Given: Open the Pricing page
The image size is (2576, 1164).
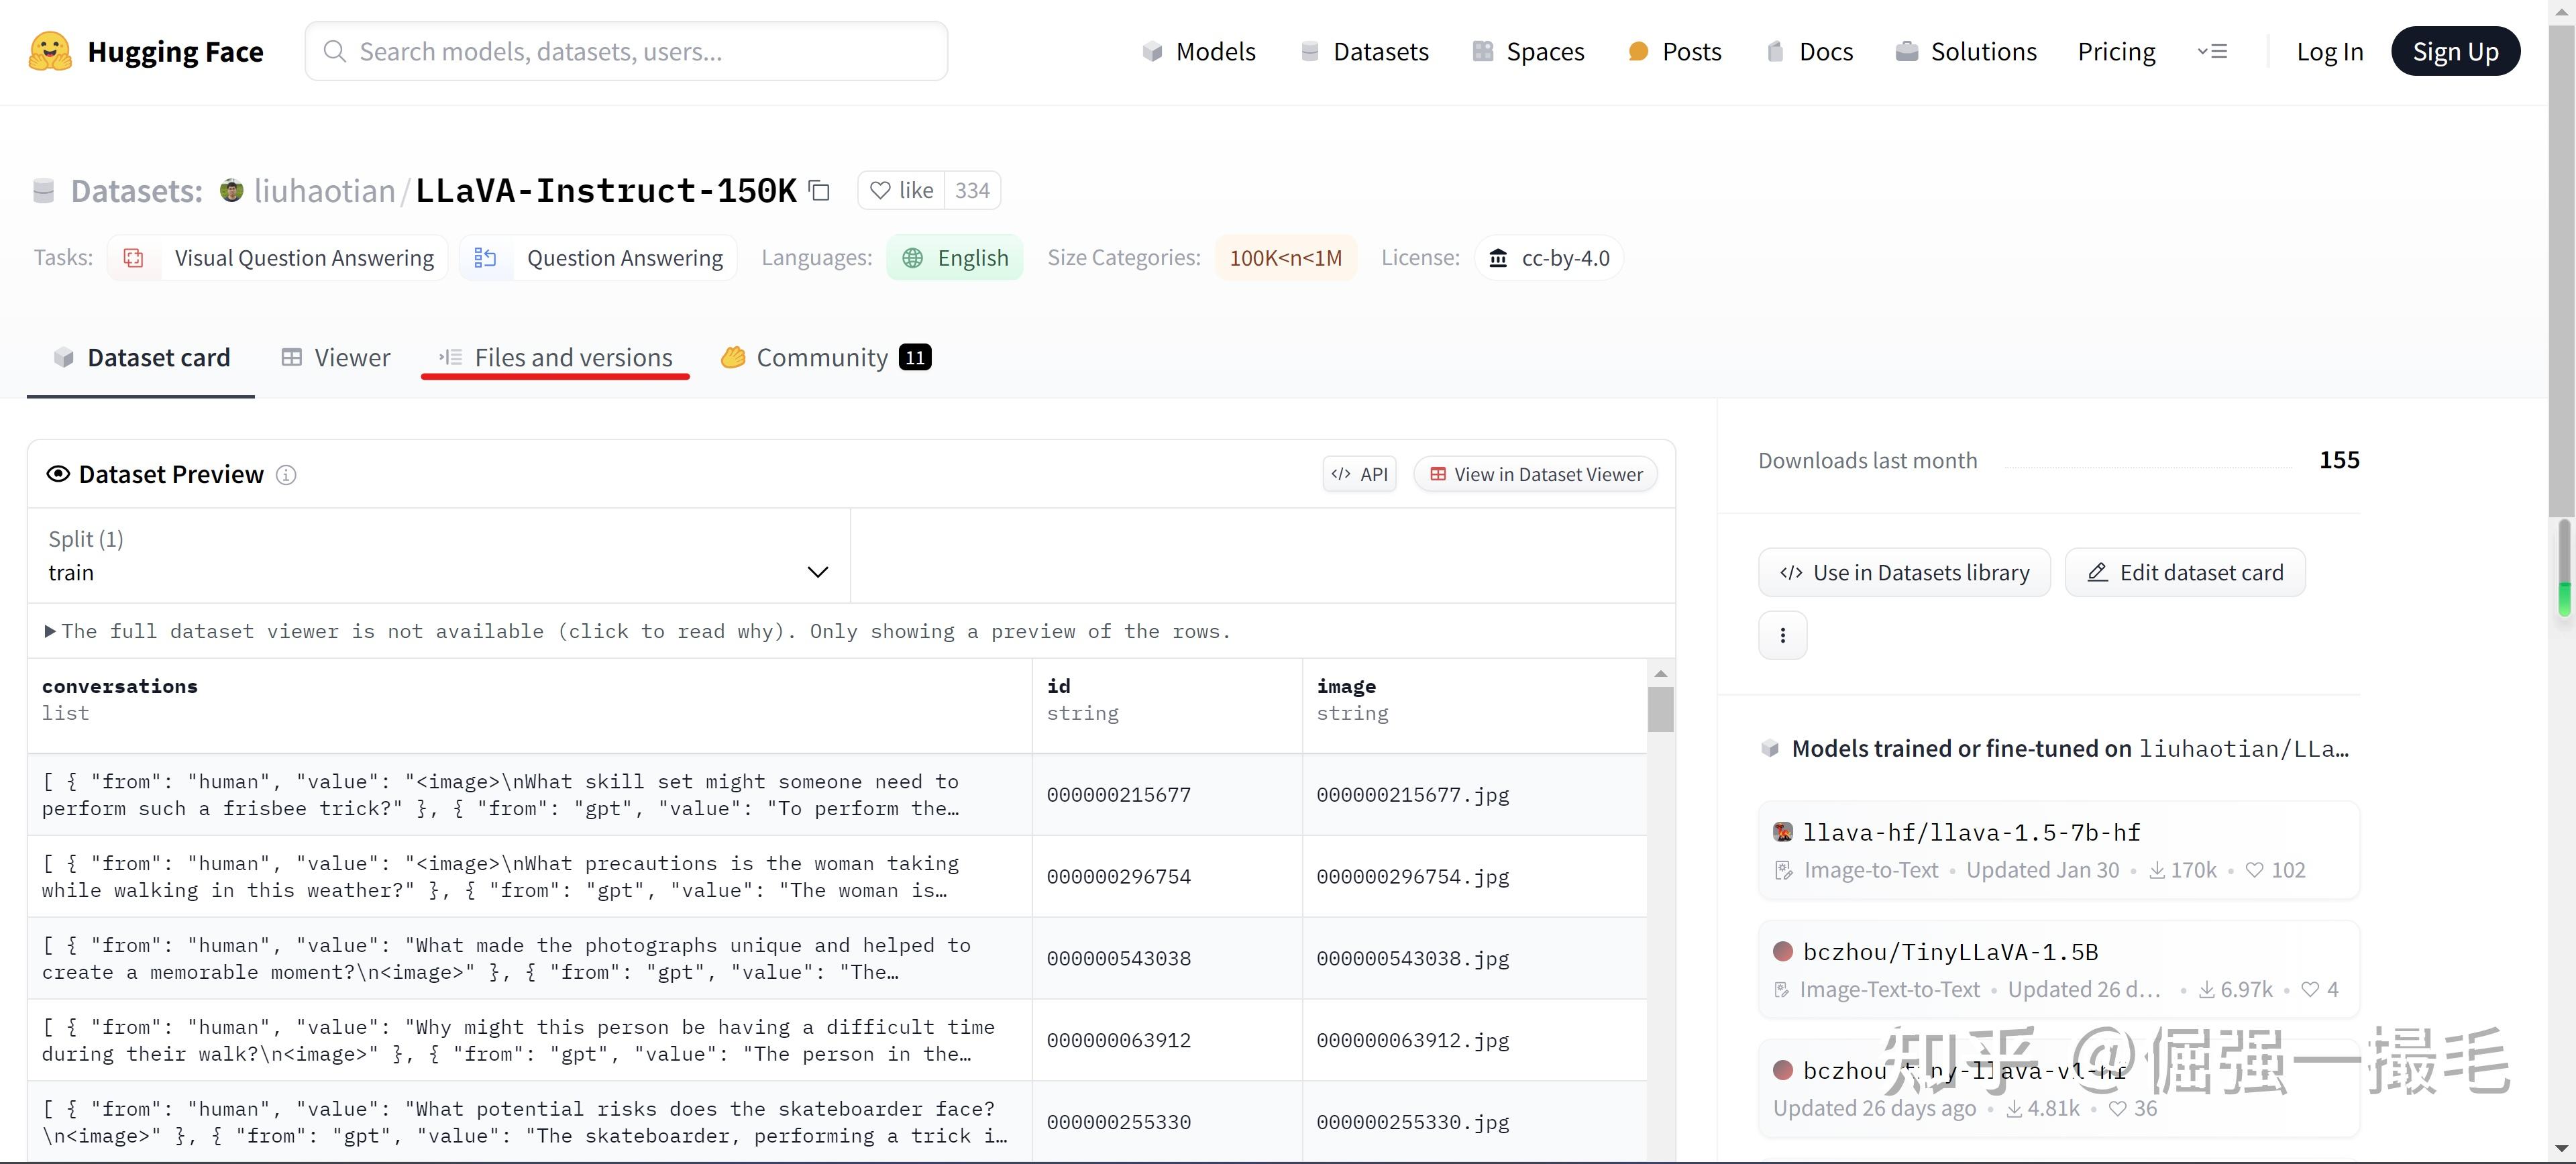Looking at the screenshot, I should point(2116,51).
